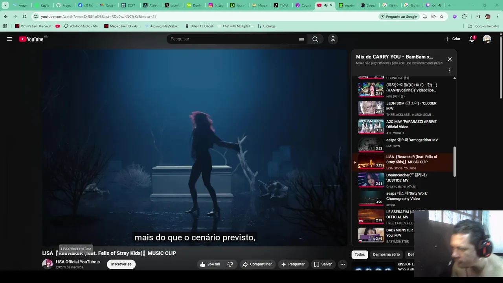
Task: Click the page vertical scrollbar
Action: point(501,67)
